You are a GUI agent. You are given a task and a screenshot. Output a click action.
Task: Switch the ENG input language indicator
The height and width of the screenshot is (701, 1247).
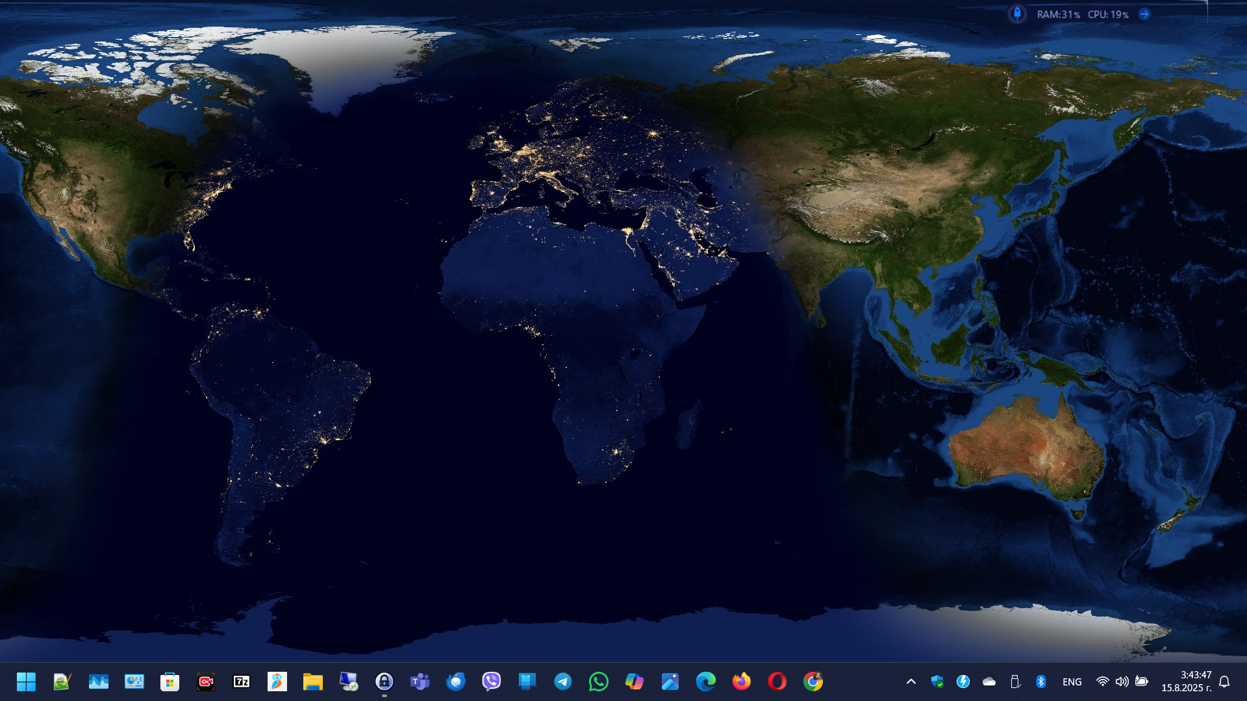(x=1072, y=682)
